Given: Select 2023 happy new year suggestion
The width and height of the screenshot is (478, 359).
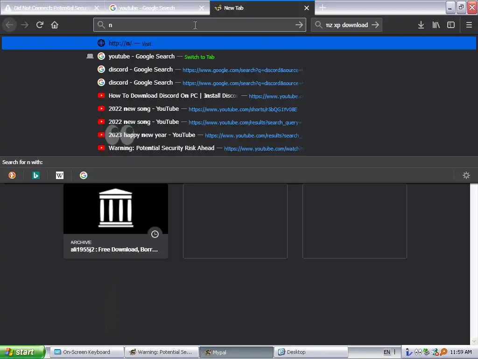Looking at the screenshot, I should [x=239, y=135].
